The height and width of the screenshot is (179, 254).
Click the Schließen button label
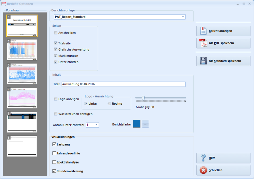click(x=215, y=170)
